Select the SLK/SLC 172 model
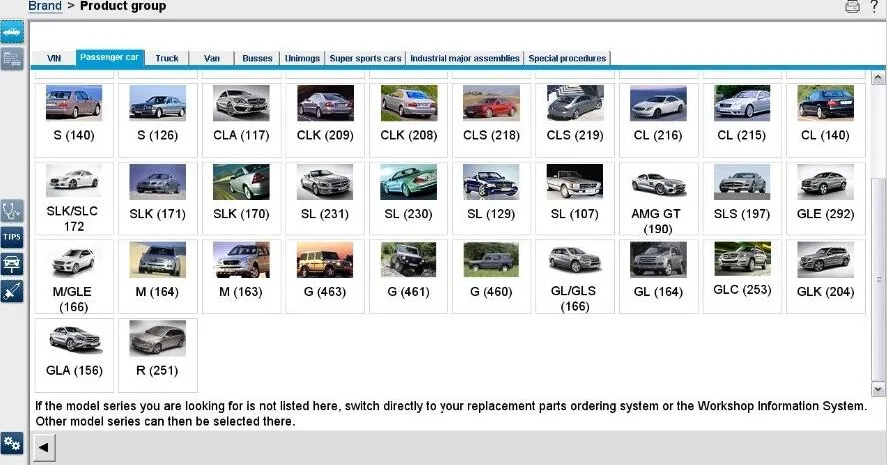 (74, 199)
